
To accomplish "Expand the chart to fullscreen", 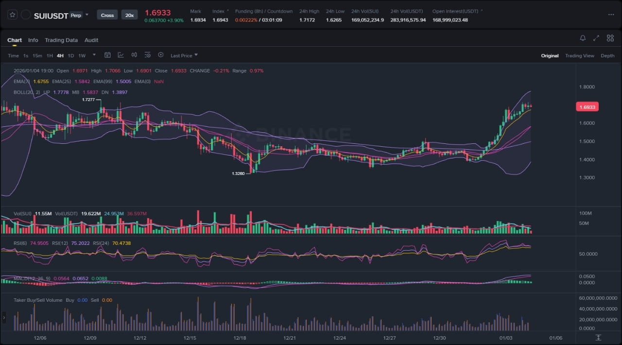I will coord(596,38).
